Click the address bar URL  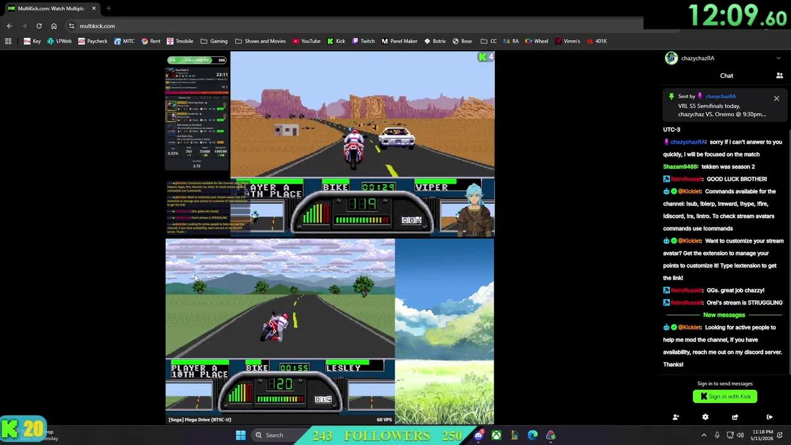(97, 26)
